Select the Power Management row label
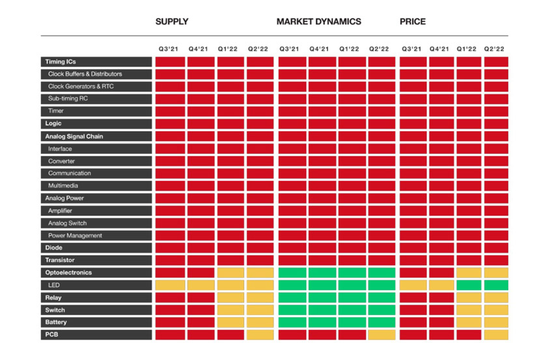547x343 pixels. [75, 235]
